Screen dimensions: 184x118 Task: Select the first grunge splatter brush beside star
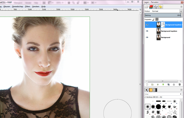[x=169, y=107]
